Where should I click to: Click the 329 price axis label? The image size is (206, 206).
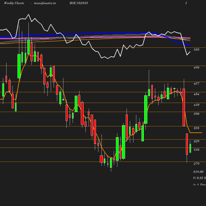point(196,141)
